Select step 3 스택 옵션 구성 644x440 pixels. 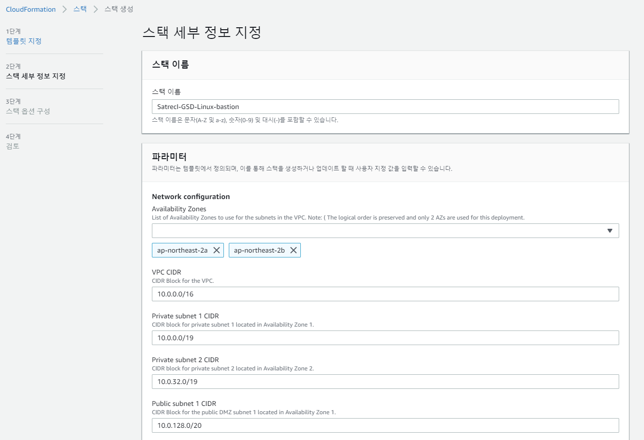click(x=28, y=111)
